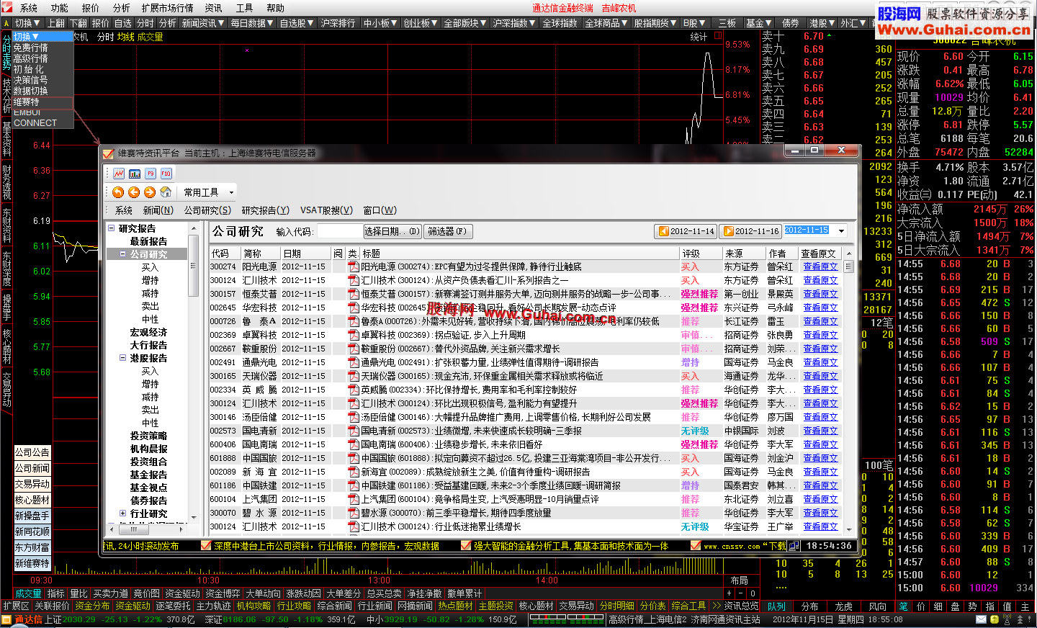The width and height of the screenshot is (1037, 628).
Task: Click the mail icon in bottom status bar
Action: pos(982,619)
